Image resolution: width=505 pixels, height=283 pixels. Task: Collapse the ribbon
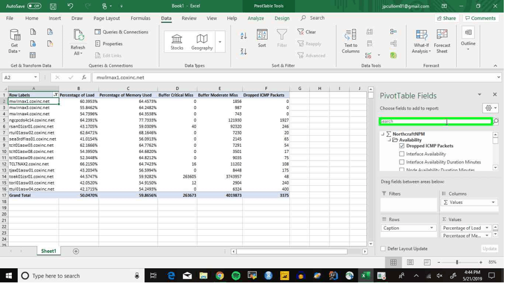495,66
